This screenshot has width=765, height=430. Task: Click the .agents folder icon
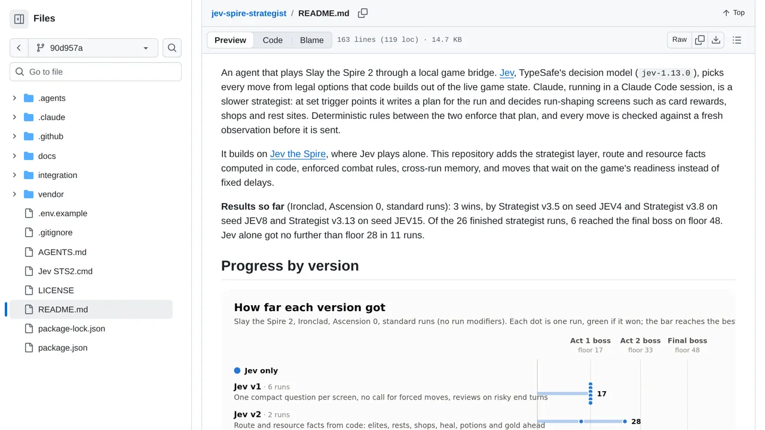29,98
